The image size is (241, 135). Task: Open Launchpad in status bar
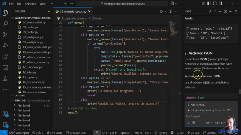click(x=19, y=133)
